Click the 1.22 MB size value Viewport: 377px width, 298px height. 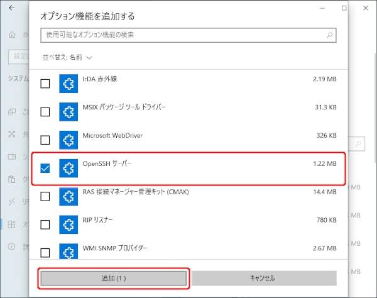pos(325,164)
